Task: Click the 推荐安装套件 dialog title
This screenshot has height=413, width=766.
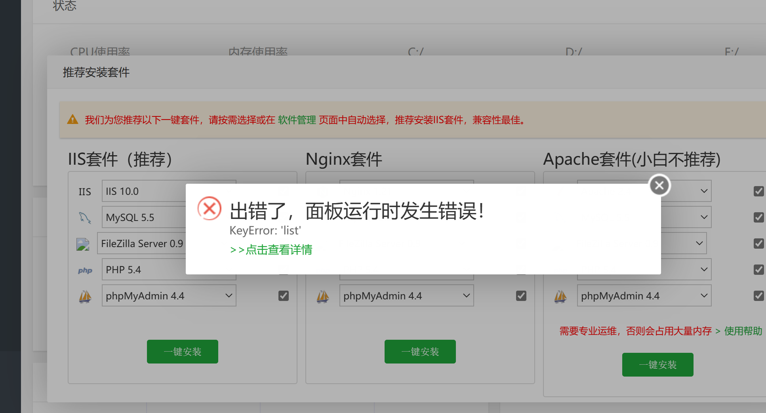Action: [x=96, y=72]
